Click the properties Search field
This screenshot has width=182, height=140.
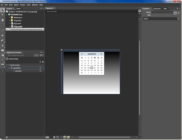tap(160, 19)
